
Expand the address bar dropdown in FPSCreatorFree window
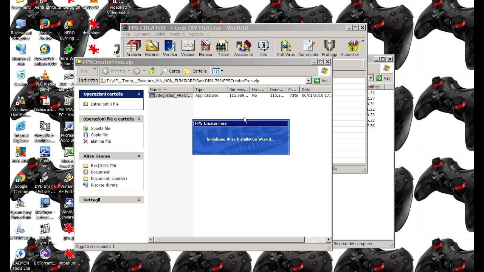(x=309, y=81)
